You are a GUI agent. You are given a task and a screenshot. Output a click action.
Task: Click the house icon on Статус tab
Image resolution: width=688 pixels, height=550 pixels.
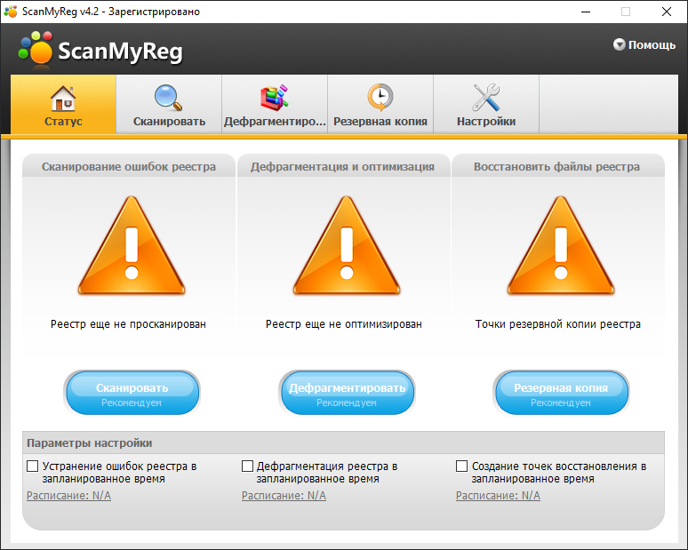(x=62, y=96)
